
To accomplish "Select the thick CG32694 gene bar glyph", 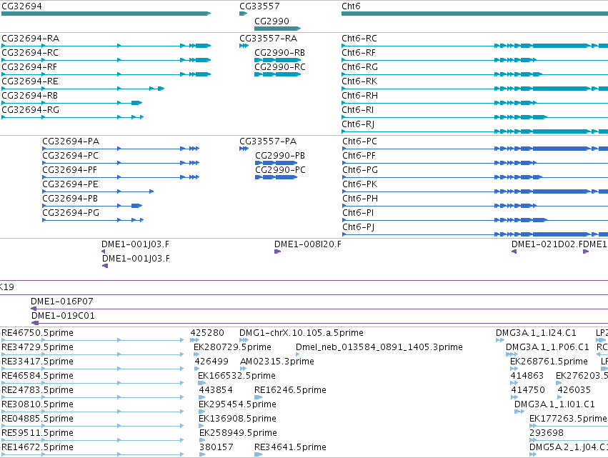I will coord(106,14).
